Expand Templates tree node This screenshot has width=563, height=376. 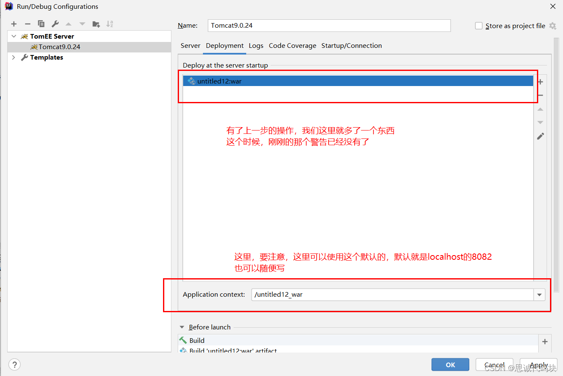(14, 57)
